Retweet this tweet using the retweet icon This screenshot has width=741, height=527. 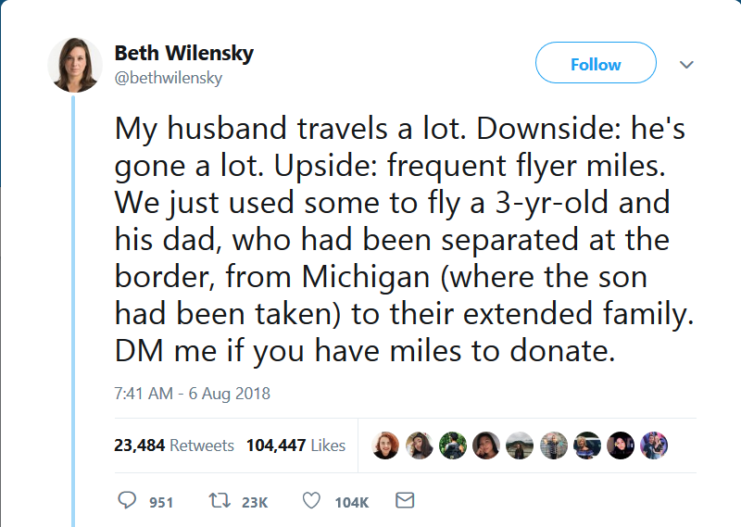tap(220, 501)
